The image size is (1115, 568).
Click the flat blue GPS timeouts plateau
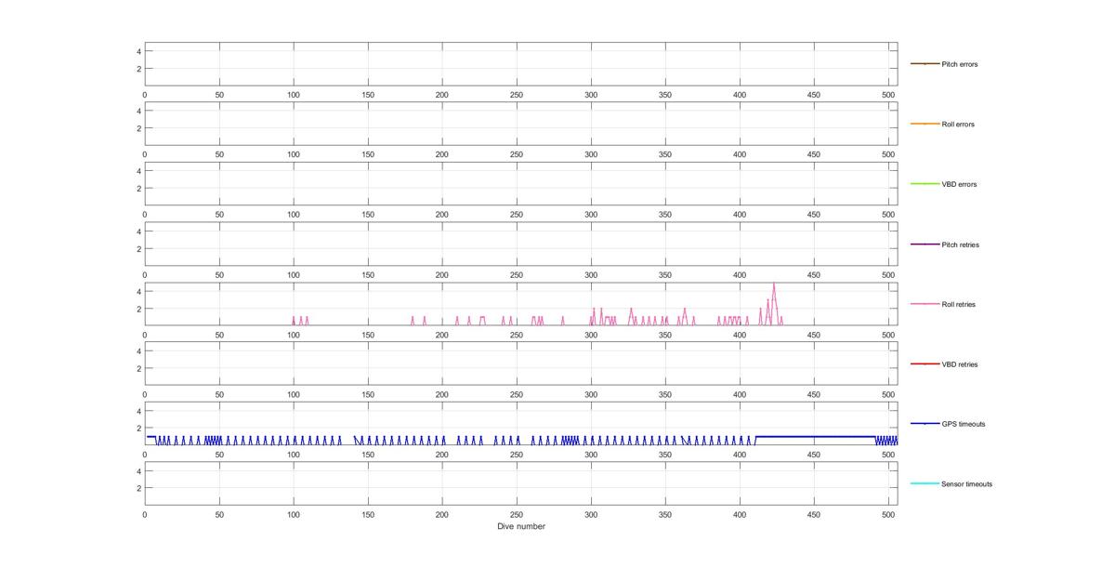pyautogui.click(x=815, y=437)
